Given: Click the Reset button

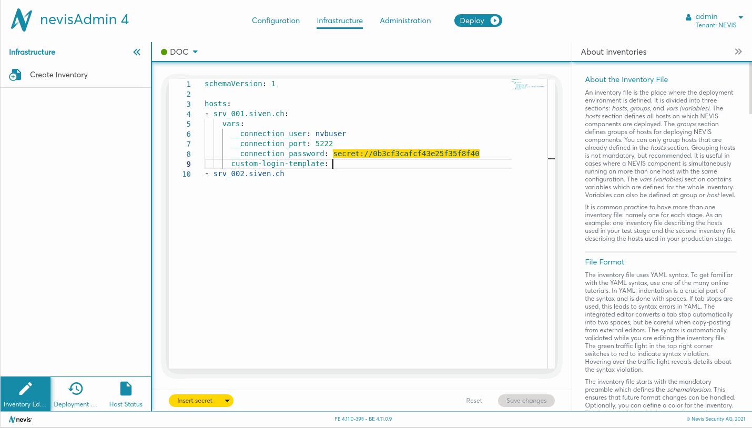Looking at the screenshot, I should 474,401.
